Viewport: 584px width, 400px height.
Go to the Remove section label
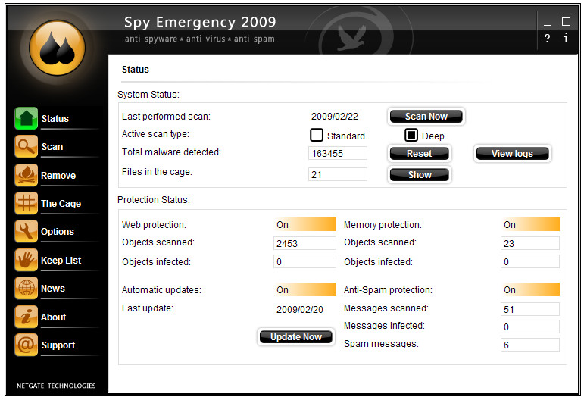58,176
